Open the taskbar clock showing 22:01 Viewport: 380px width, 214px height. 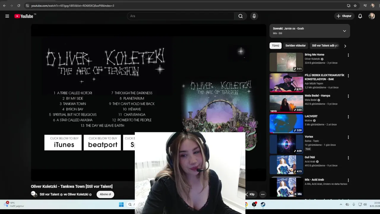pos(374,204)
